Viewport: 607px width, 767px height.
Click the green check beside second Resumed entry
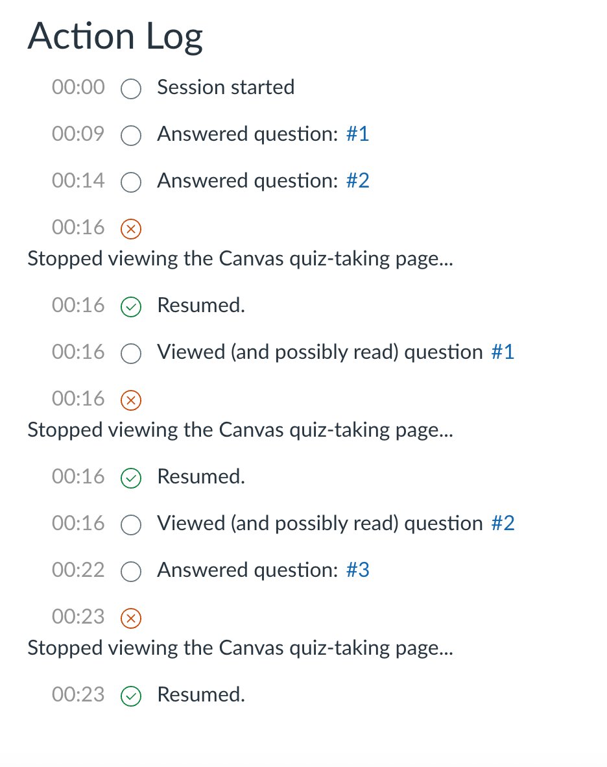pyautogui.click(x=131, y=478)
